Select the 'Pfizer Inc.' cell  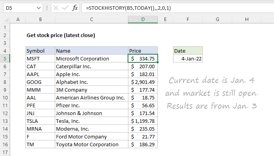click(x=92, y=105)
